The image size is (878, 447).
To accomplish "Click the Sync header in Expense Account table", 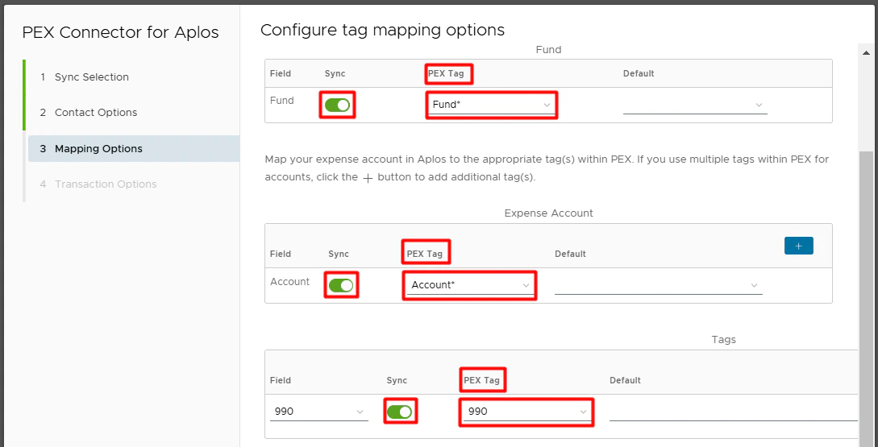I will 338,254.
